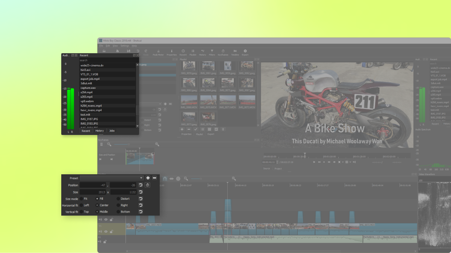Open the File menu
Viewport: 451px width, 253px height.
pyautogui.click(x=101, y=46)
